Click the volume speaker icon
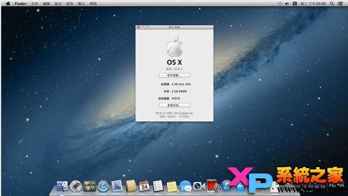Image resolution: width=348 pixels, height=196 pixels. pyautogui.click(x=287, y=4)
